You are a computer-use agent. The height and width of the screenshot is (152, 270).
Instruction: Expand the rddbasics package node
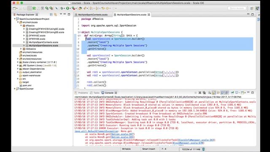point(21,49)
